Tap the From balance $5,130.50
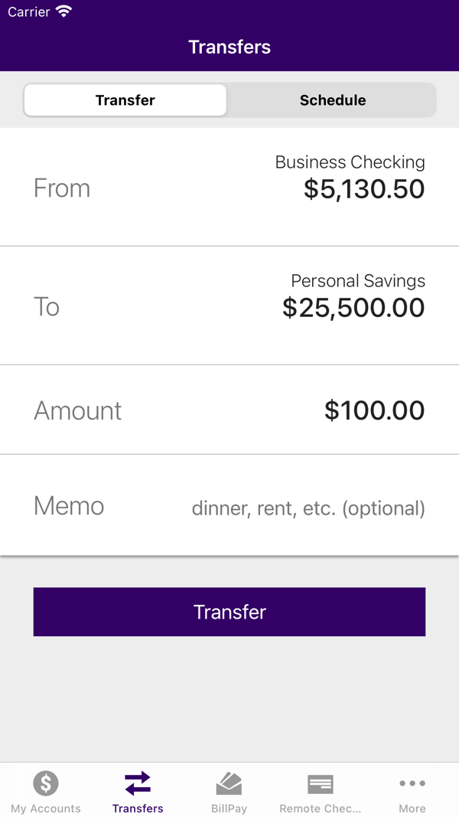Image resolution: width=459 pixels, height=817 pixels. click(x=364, y=189)
